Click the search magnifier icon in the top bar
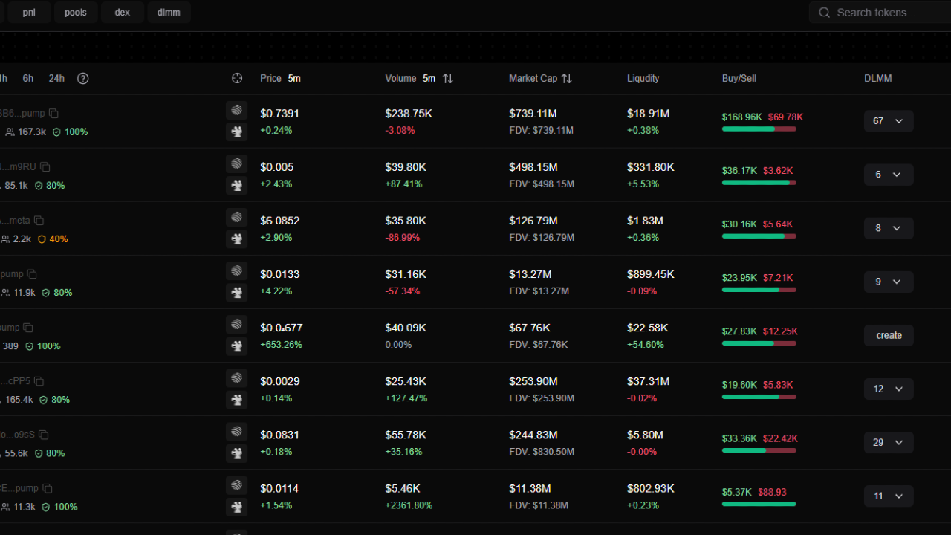The width and height of the screenshot is (951, 535). [825, 13]
